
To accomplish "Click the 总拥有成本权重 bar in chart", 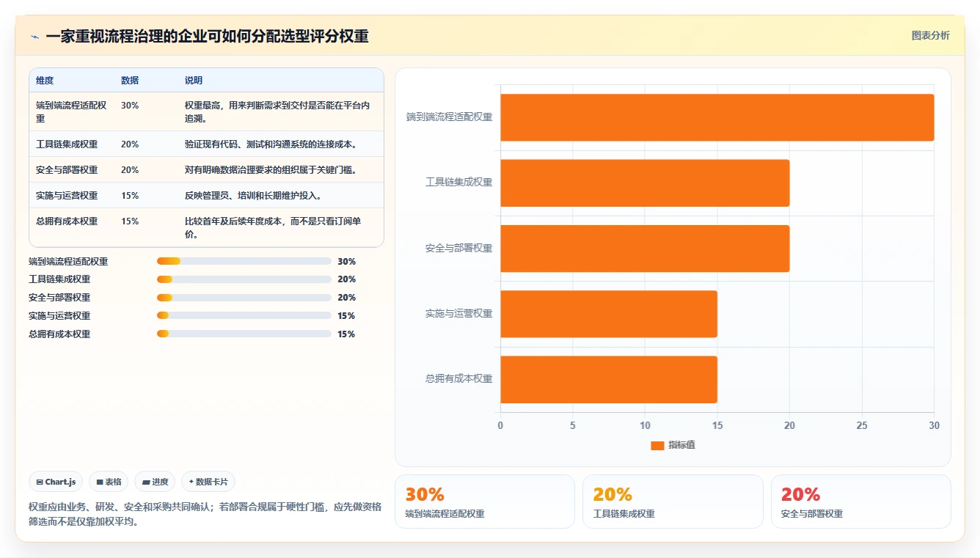I will pos(609,380).
